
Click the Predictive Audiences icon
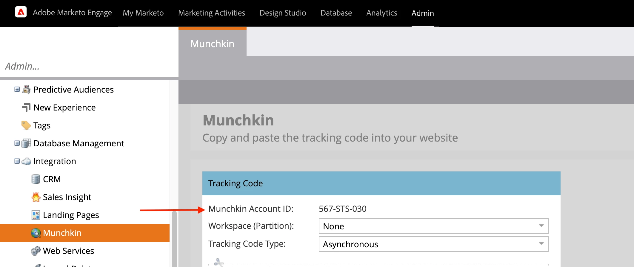(x=26, y=89)
